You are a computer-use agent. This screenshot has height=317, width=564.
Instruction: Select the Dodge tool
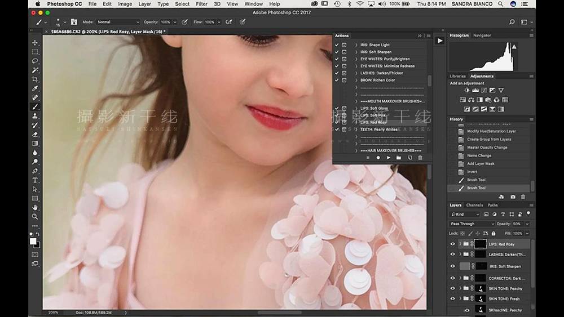pos(35,162)
